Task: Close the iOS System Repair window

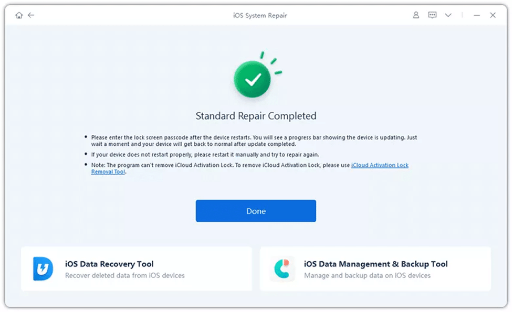Action: point(493,15)
